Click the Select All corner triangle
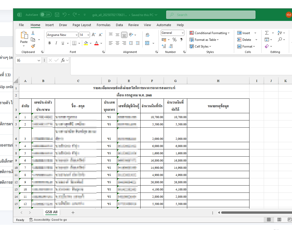This screenshot has width=292, height=230. point(16,81)
